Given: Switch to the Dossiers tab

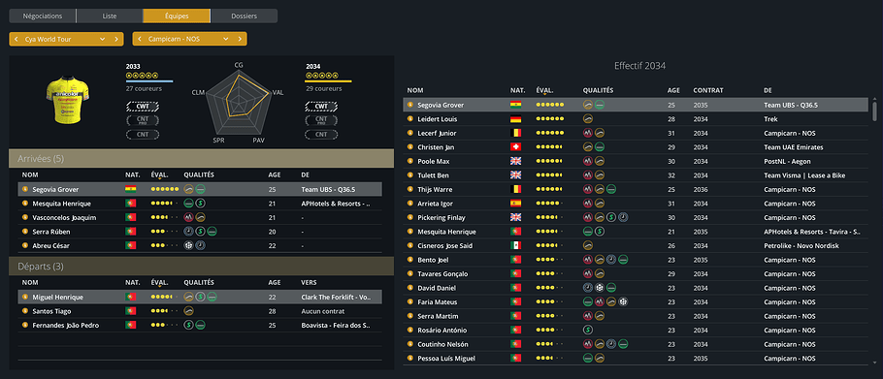Looking at the screenshot, I should point(244,16).
